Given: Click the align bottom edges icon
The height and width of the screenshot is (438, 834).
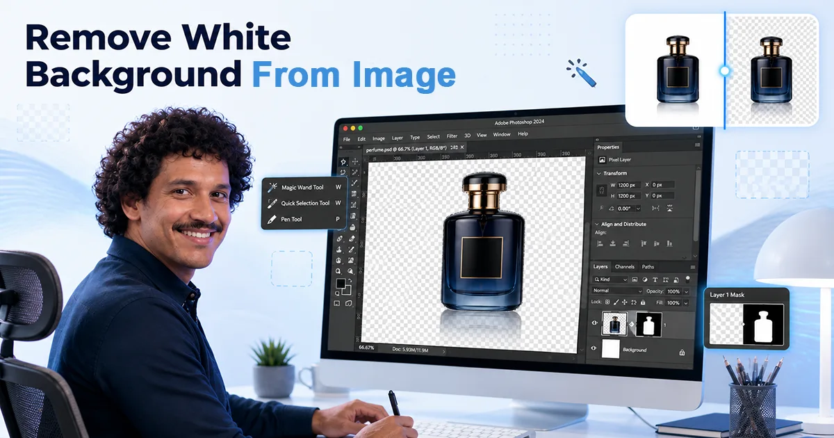Looking at the screenshot, I should pos(669,243).
